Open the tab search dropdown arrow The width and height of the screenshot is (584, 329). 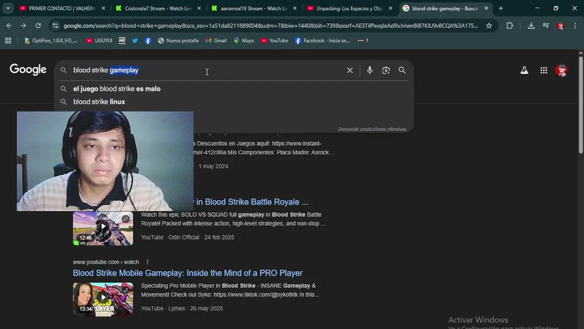click(8, 8)
